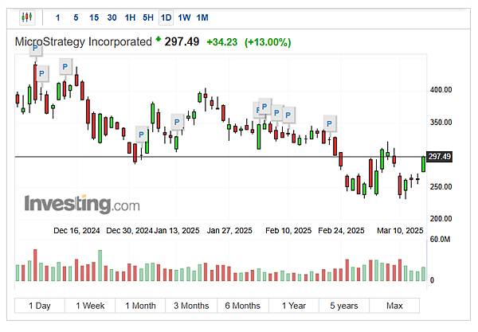Click the (+13.00%) percent change value
Screen dimensions: 478x332
point(268,42)
